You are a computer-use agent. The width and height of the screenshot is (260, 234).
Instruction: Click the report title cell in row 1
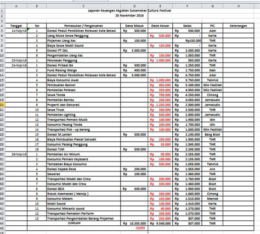point(129,10)
